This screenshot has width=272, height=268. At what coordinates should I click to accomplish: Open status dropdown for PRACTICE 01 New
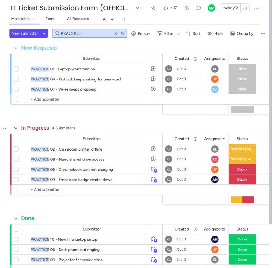[242, 69]
